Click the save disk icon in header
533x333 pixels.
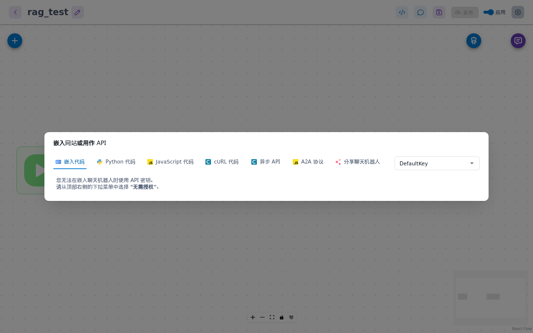(x=439, y=12)
